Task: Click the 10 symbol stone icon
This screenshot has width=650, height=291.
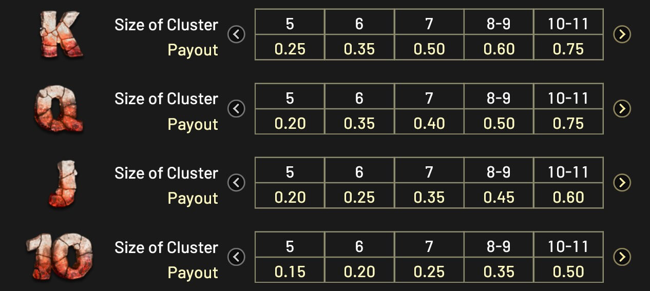Action: point(59,258)
